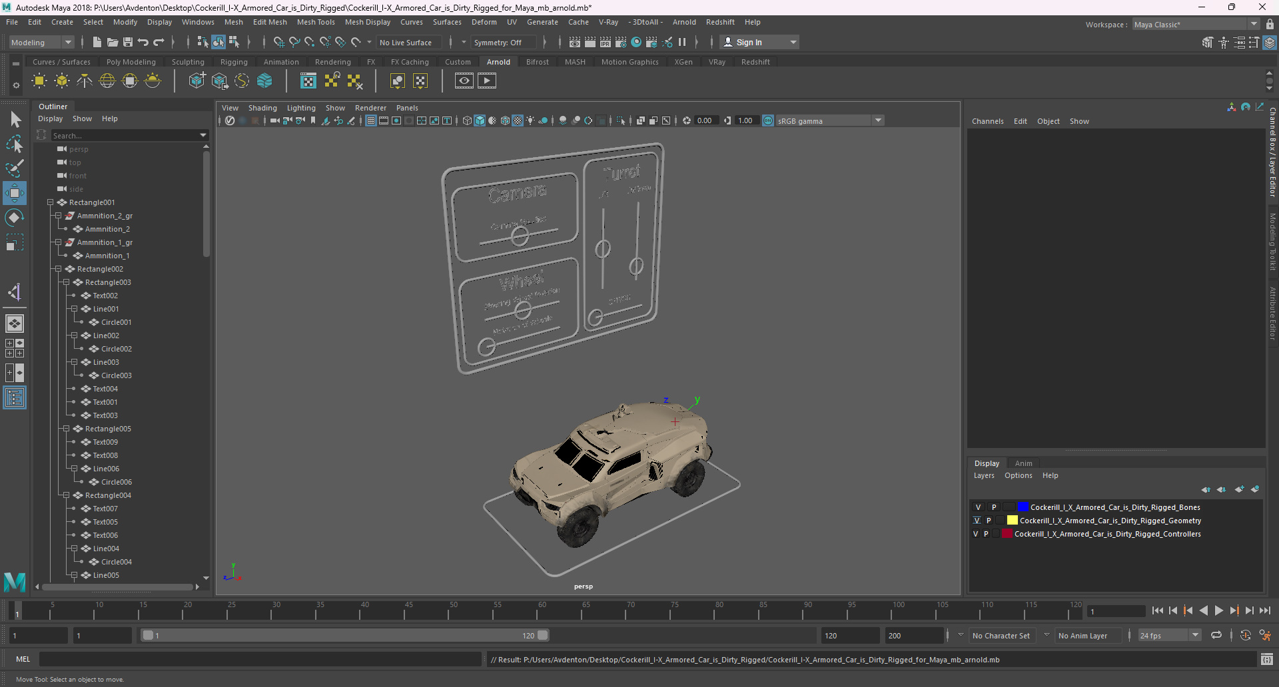Collapse Rectangle002 node in Outliner
The image size is (1279, 687).
[58, 269]
